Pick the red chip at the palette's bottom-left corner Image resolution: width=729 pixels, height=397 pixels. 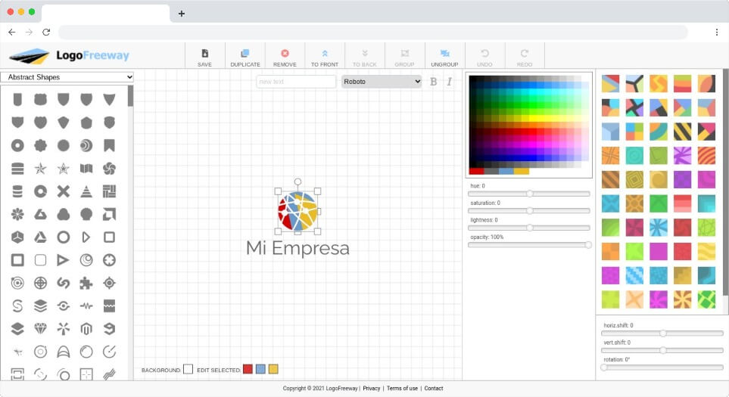point(477,171)
